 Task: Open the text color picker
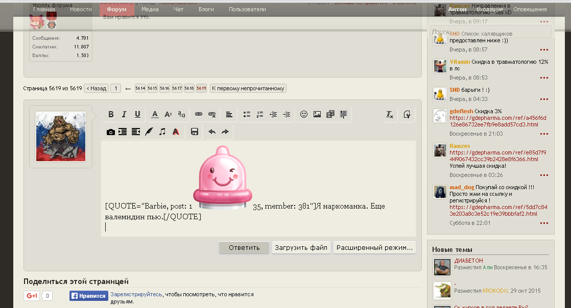pos(155,115)
